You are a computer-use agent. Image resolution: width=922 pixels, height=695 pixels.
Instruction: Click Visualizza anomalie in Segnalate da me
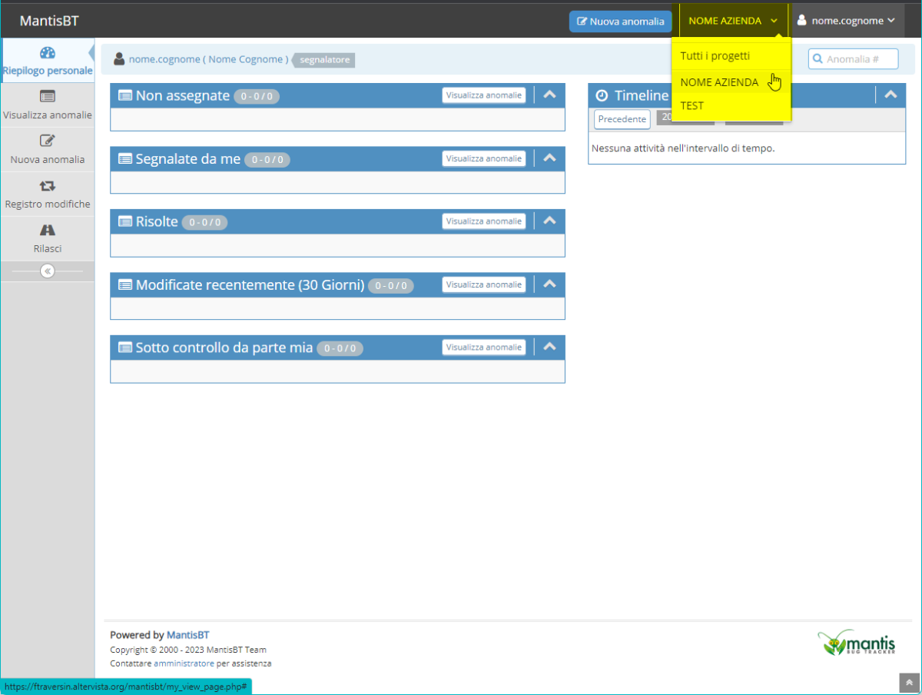pyautogui.click(x=483, y=158)
